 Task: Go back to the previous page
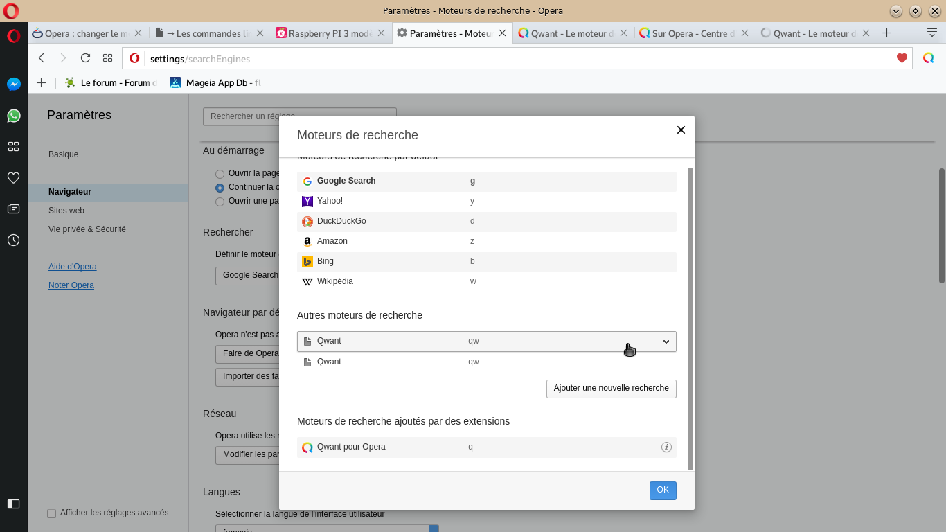coord(42,58)
